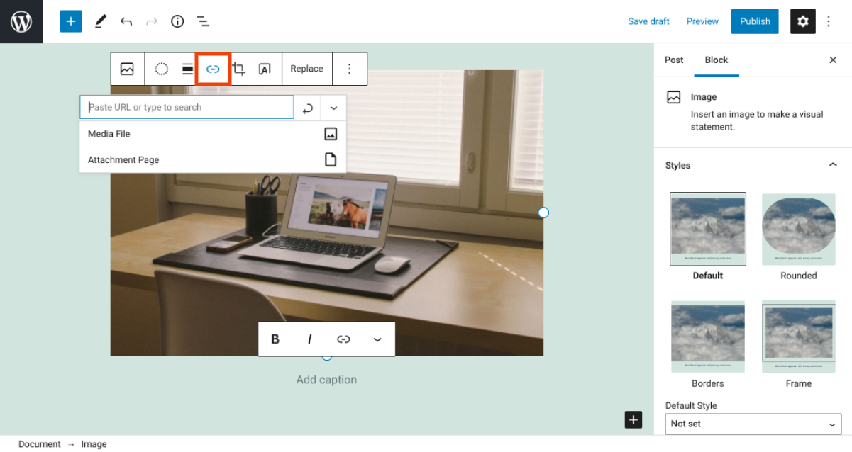
Task: Click the insert link icon in block toolbar
Action: 213,69
